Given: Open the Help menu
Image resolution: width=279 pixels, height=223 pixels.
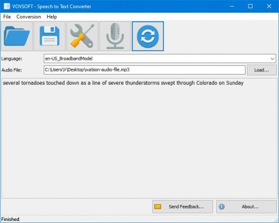Looking at the screenshot, I should coord(52,17).
